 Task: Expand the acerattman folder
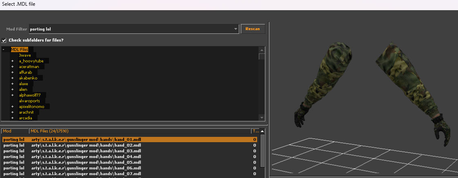(x=13, y=67)
